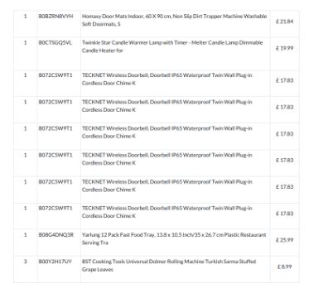Click BST Cooking Tools Dolmer Rolling Machine description
Viewport: 309px width, 298px height.
(169, 266)
